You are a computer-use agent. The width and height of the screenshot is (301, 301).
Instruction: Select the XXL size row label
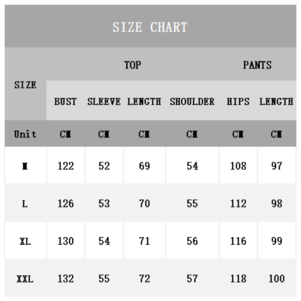click(25, 279)
